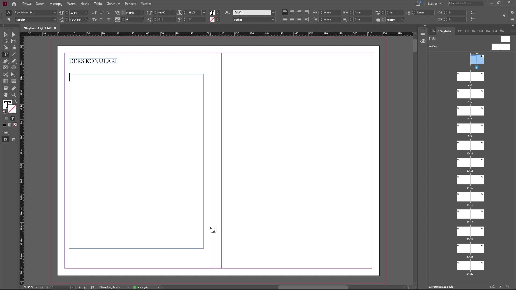Image resolution: width=516 pixels, height=290 pixels.
Task: Go to next page arrow
Action: pyautogui.click(x=80, y=287)
